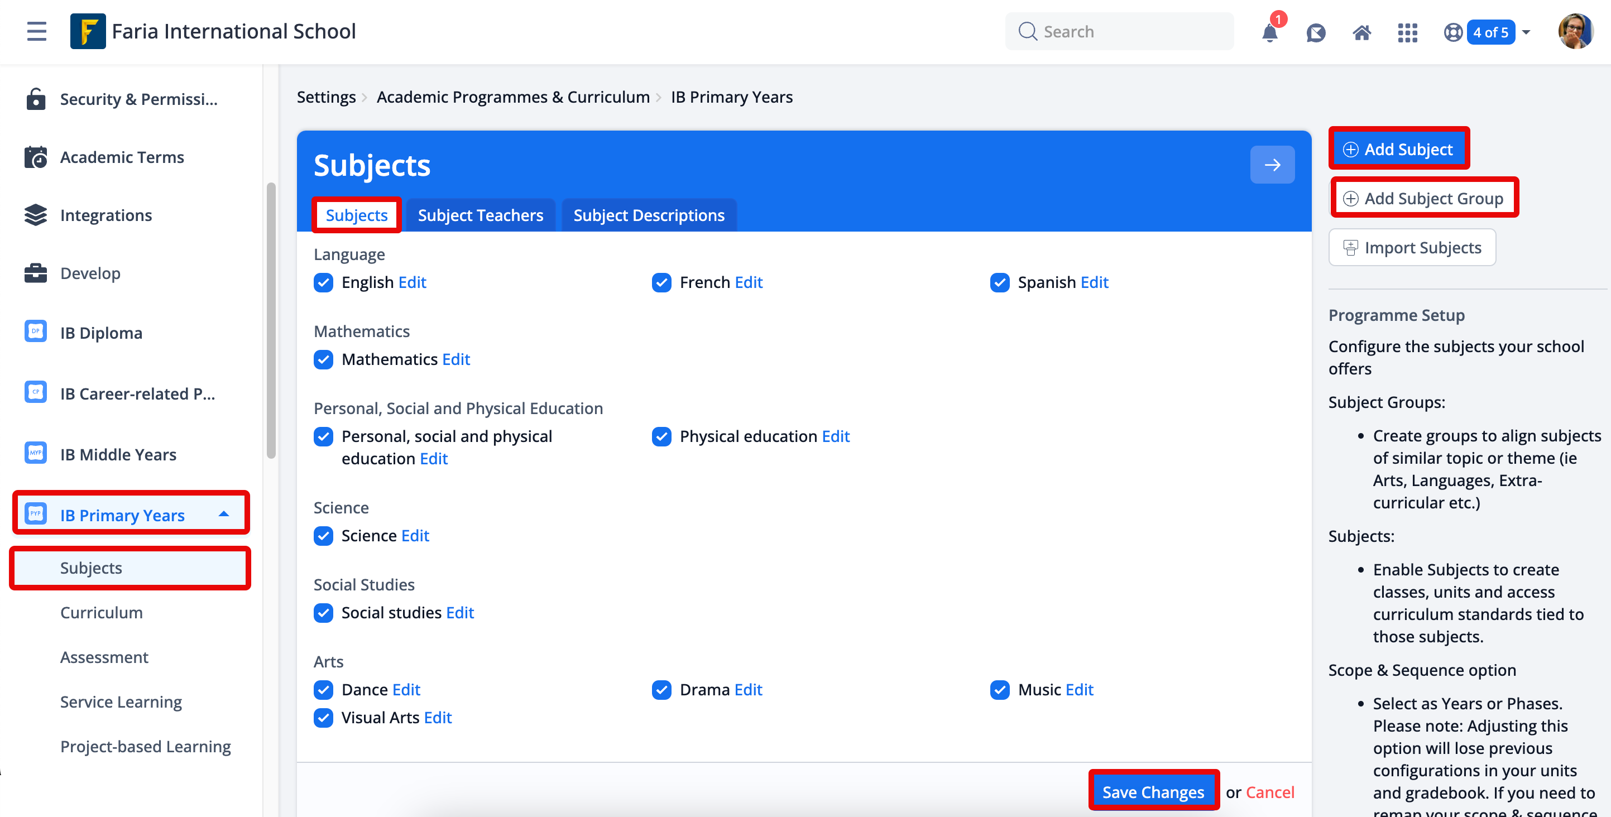Toggle the Drama subject checkbox

(661, 689)
